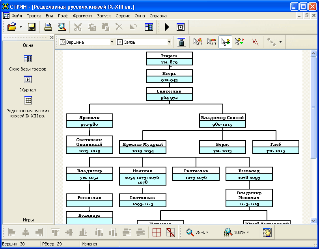Click the Журнал icon in side panel
The image size is (319, 249).
[x=28, y=80]
